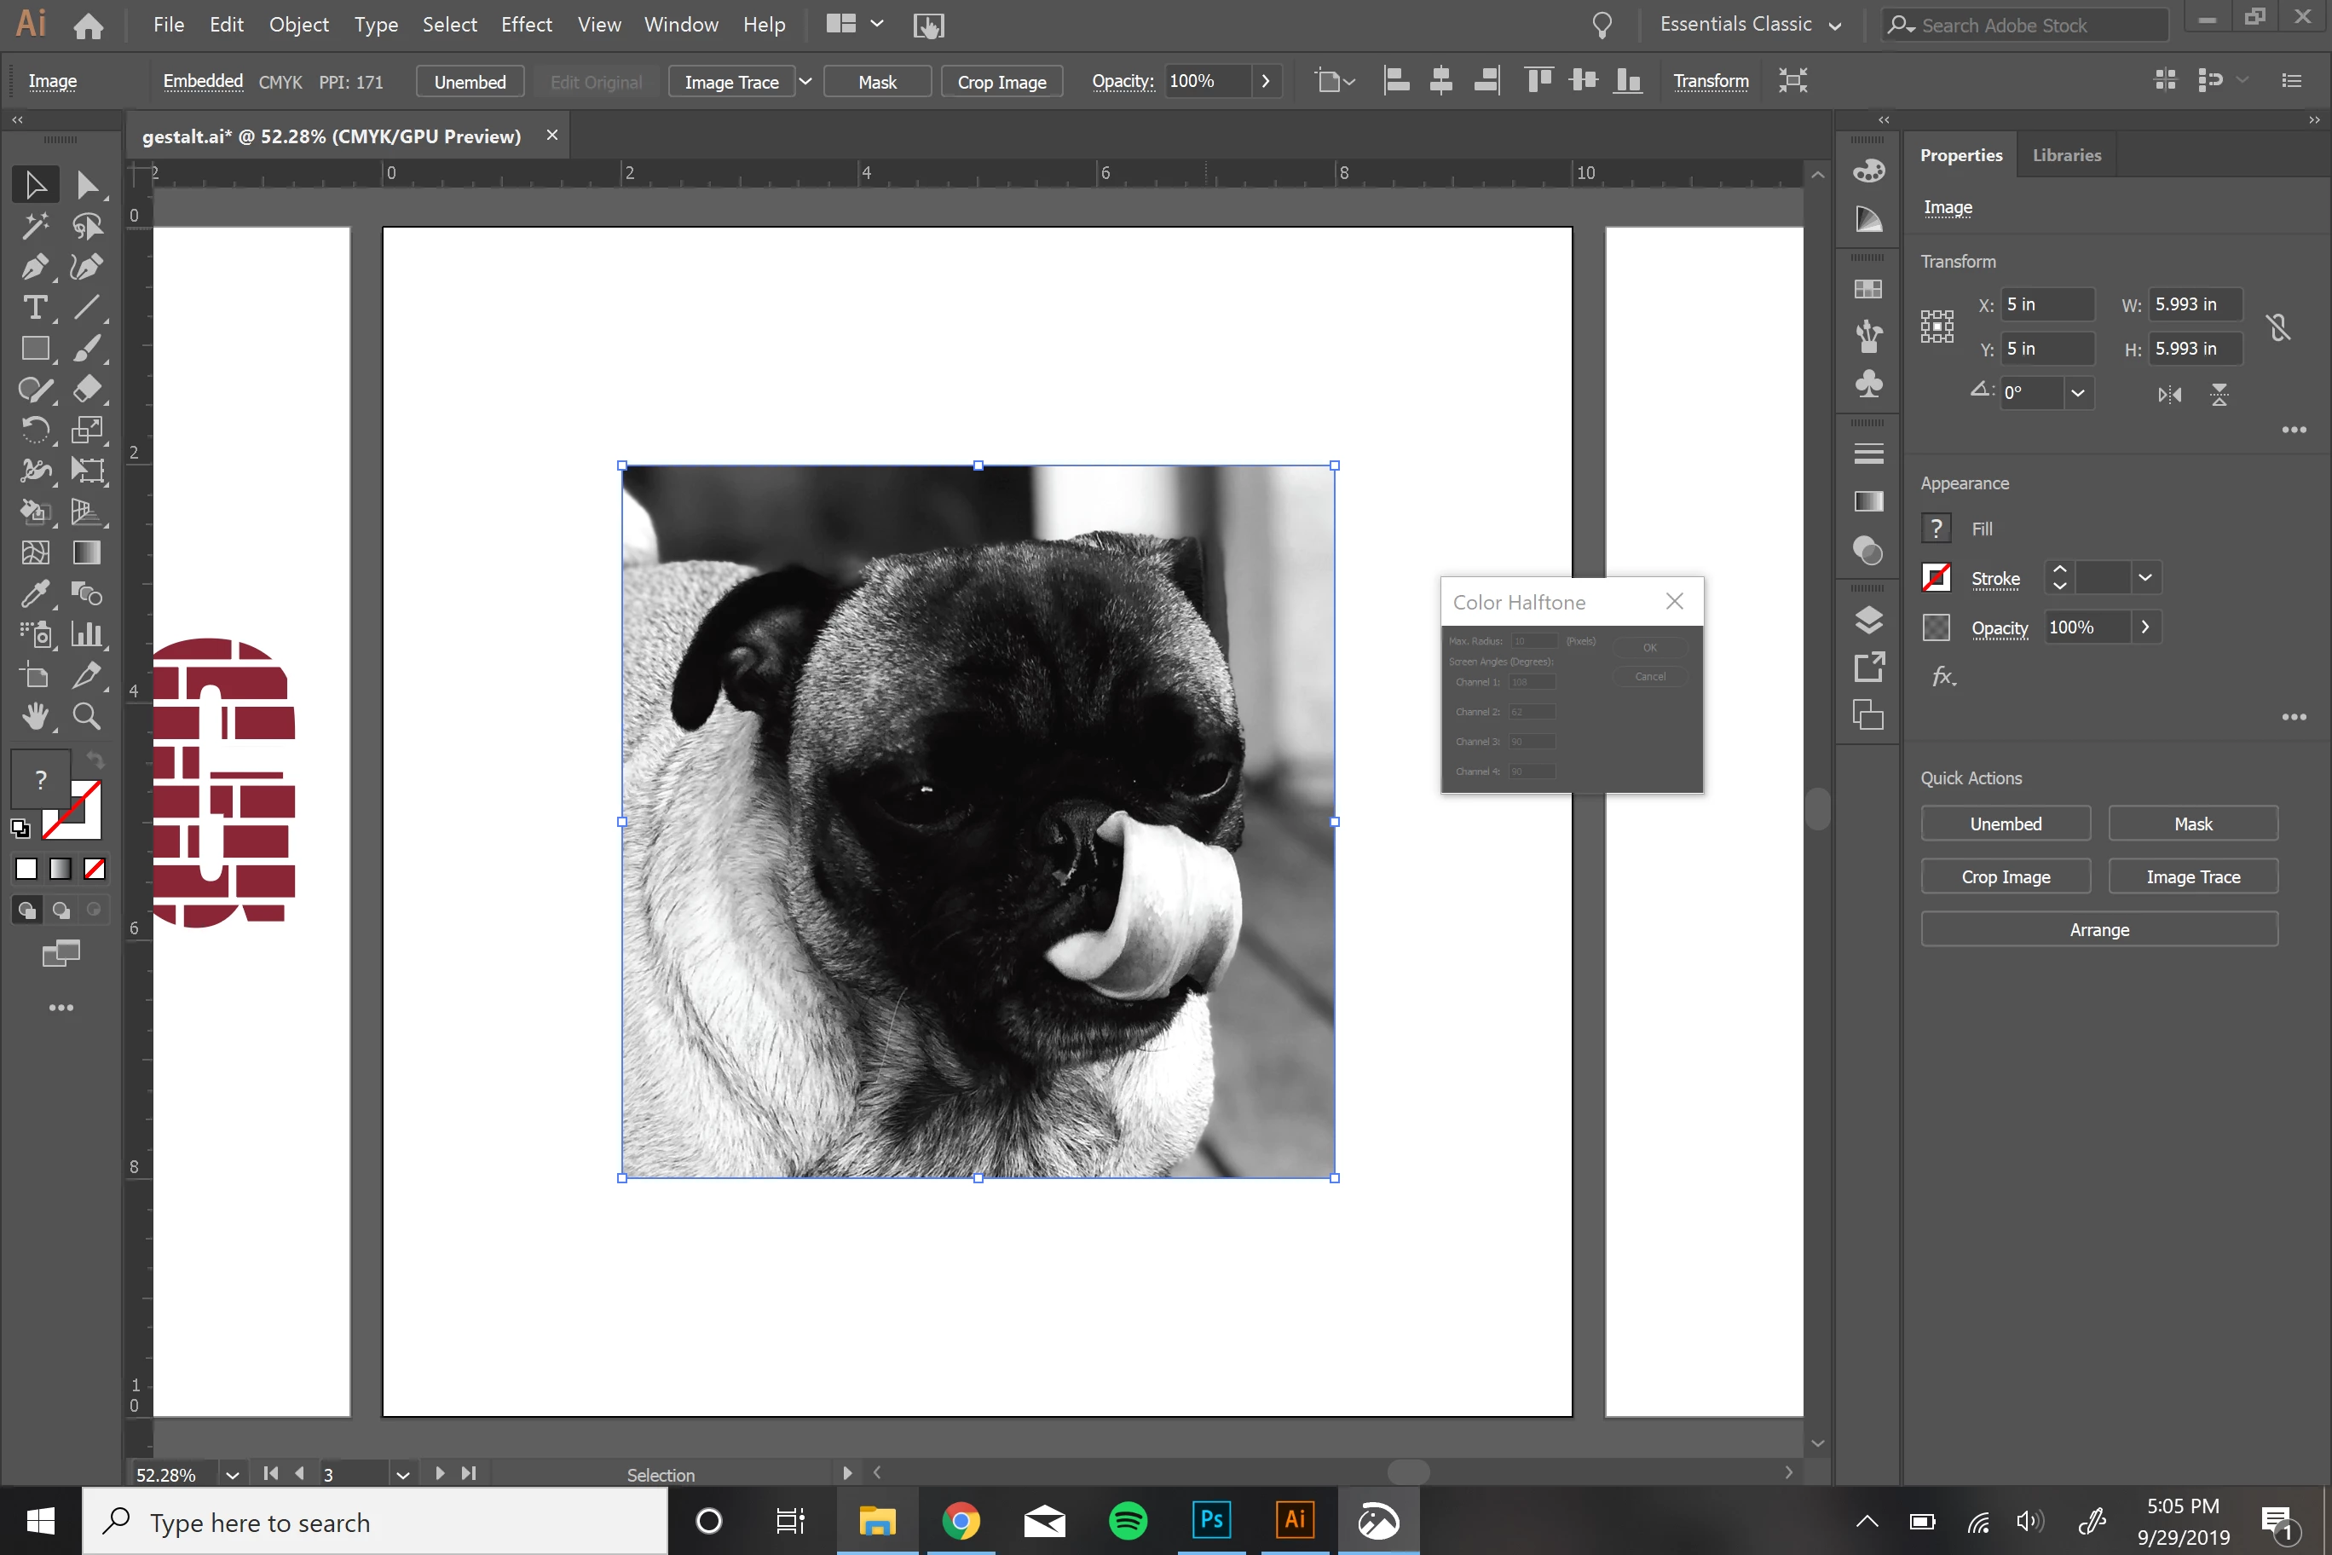Choose the Paintbrush tool
Viewport: 2332px width, 1555px height.
click(87, 348)
